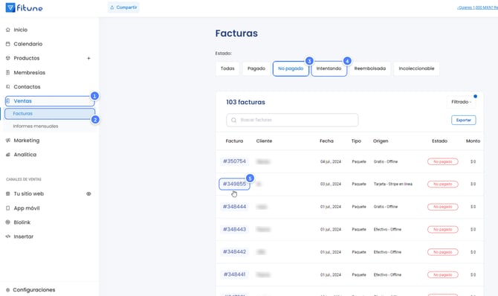Image resolution: width=498 pixels, height=296 pixels.
Task: Click the Contactos icon in sidebar
Action: (8, 86)
